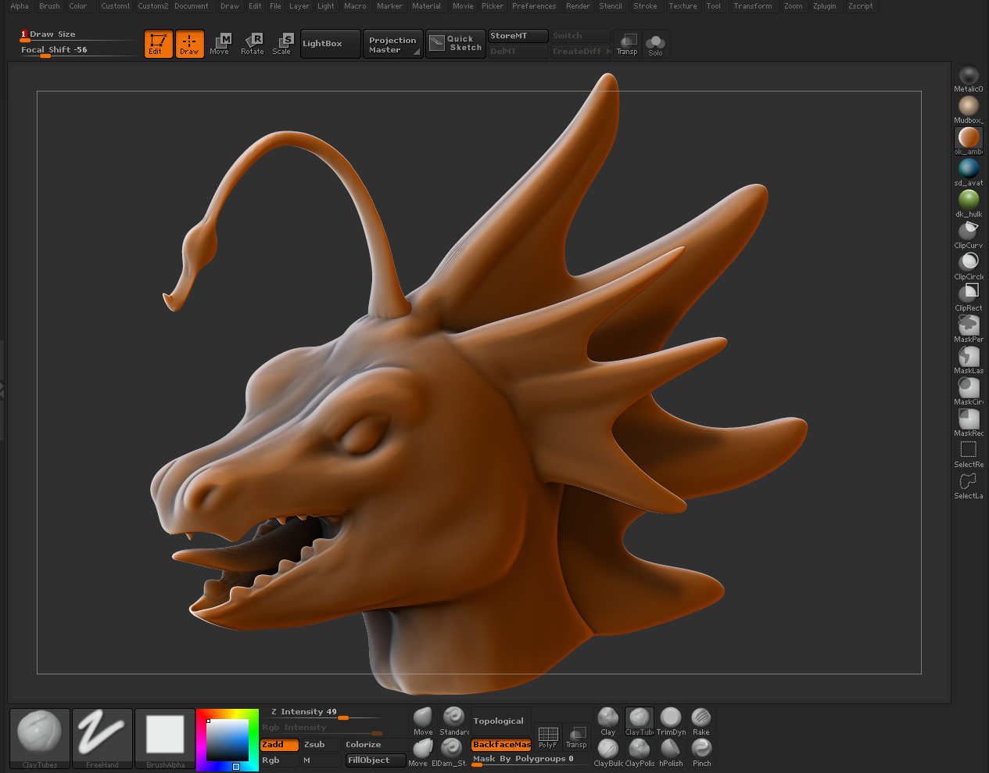Screen dimensions: 989x773
Task: Pick the MaskLasso brush
Action: [969, 358]
